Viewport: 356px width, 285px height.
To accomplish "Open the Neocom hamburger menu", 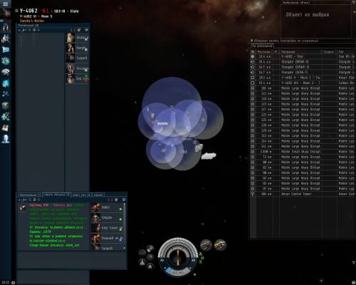I will coord(5,4).
